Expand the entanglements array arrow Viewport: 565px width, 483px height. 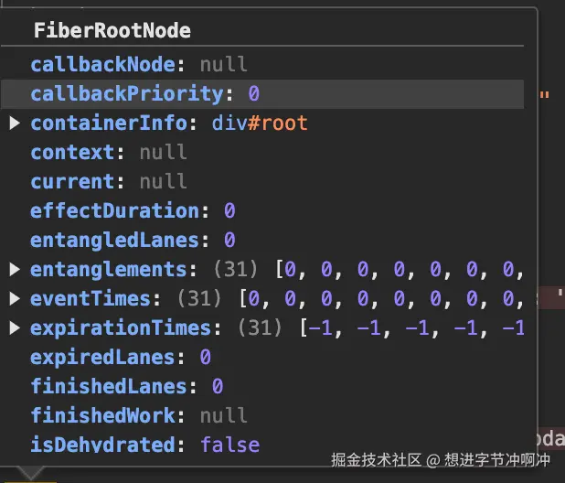[x=15, y=270]
